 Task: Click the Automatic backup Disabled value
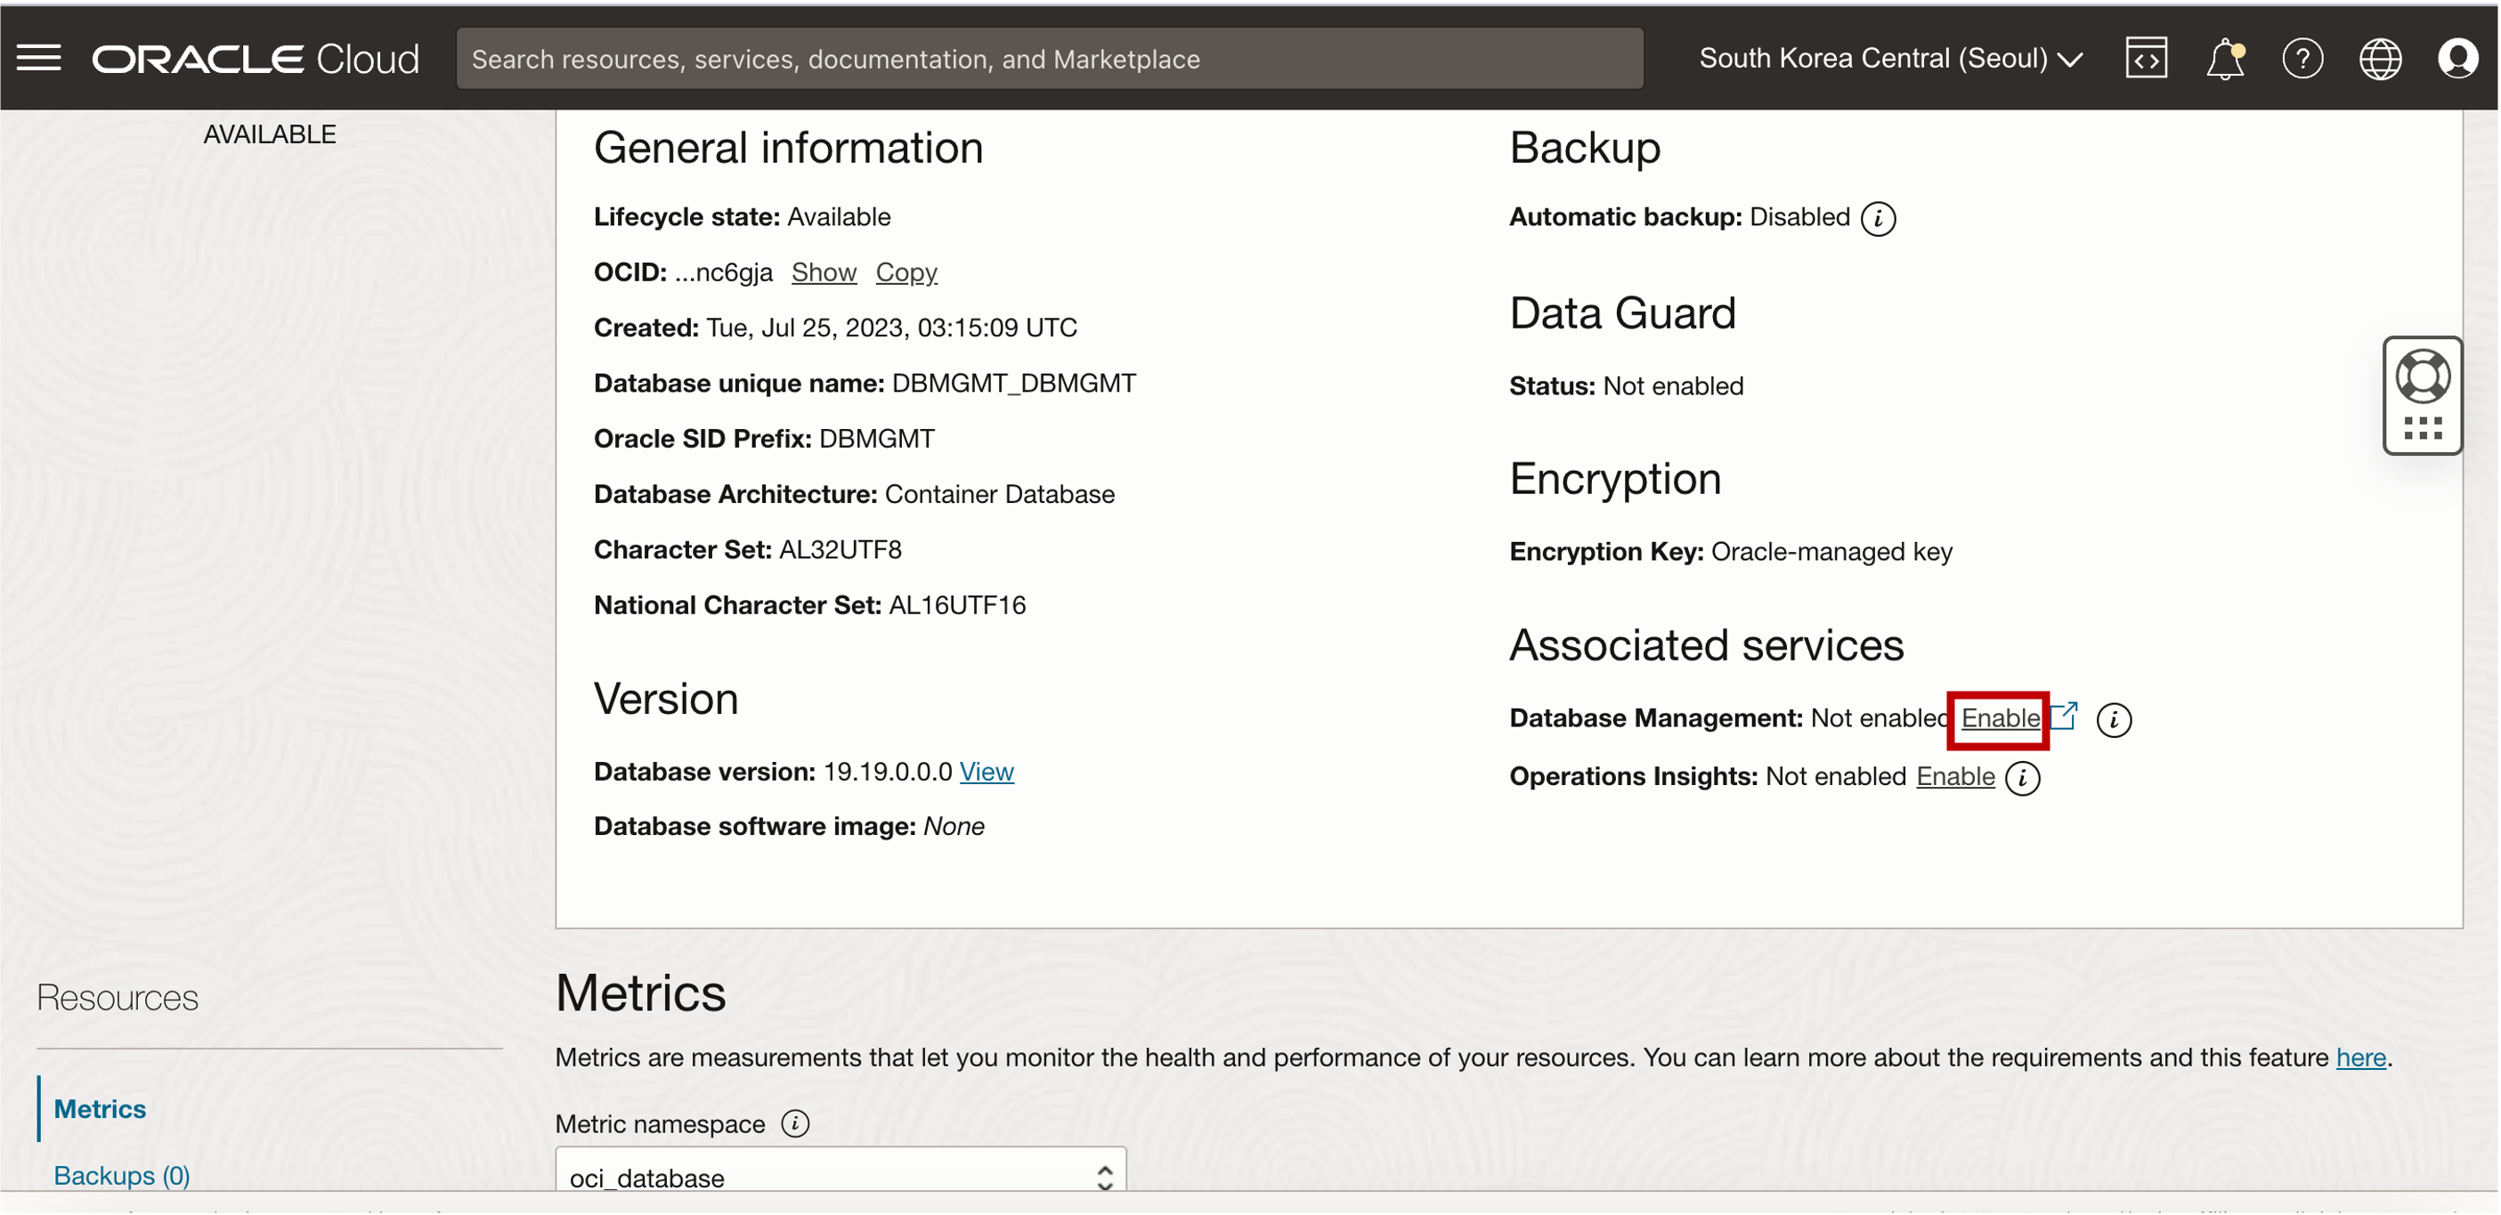[1799, 217]
